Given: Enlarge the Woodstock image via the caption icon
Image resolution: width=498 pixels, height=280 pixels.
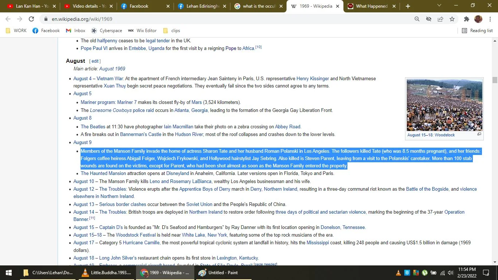Looking at the screenshot, I should tap(479, 134).
